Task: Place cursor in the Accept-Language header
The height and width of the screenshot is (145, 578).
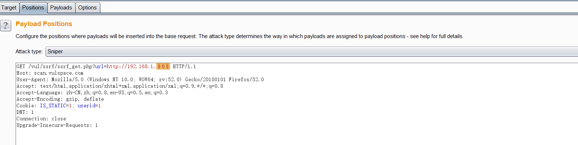Action: [92, 93]
